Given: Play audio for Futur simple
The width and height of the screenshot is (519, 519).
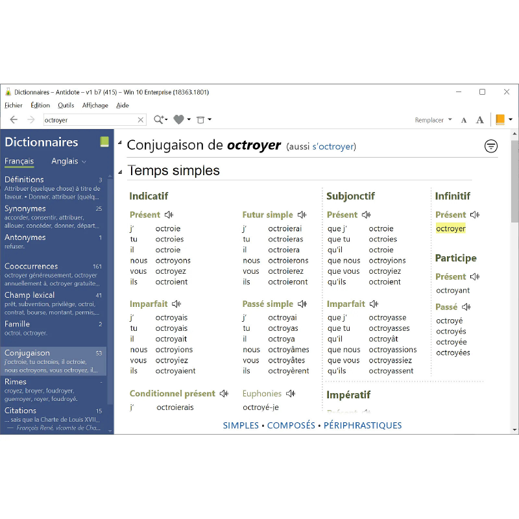Looking at the screenshot, I should (x=302, y=215).
